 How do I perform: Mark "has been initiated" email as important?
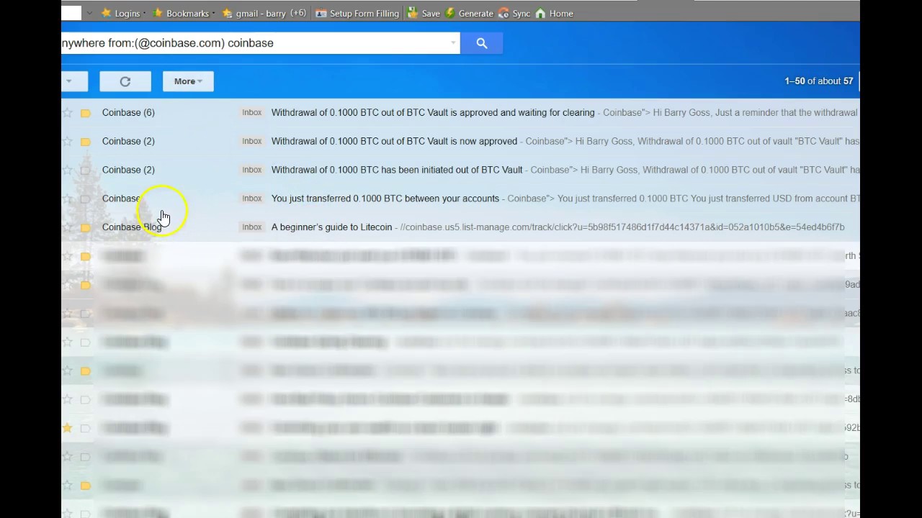[86, 171]
